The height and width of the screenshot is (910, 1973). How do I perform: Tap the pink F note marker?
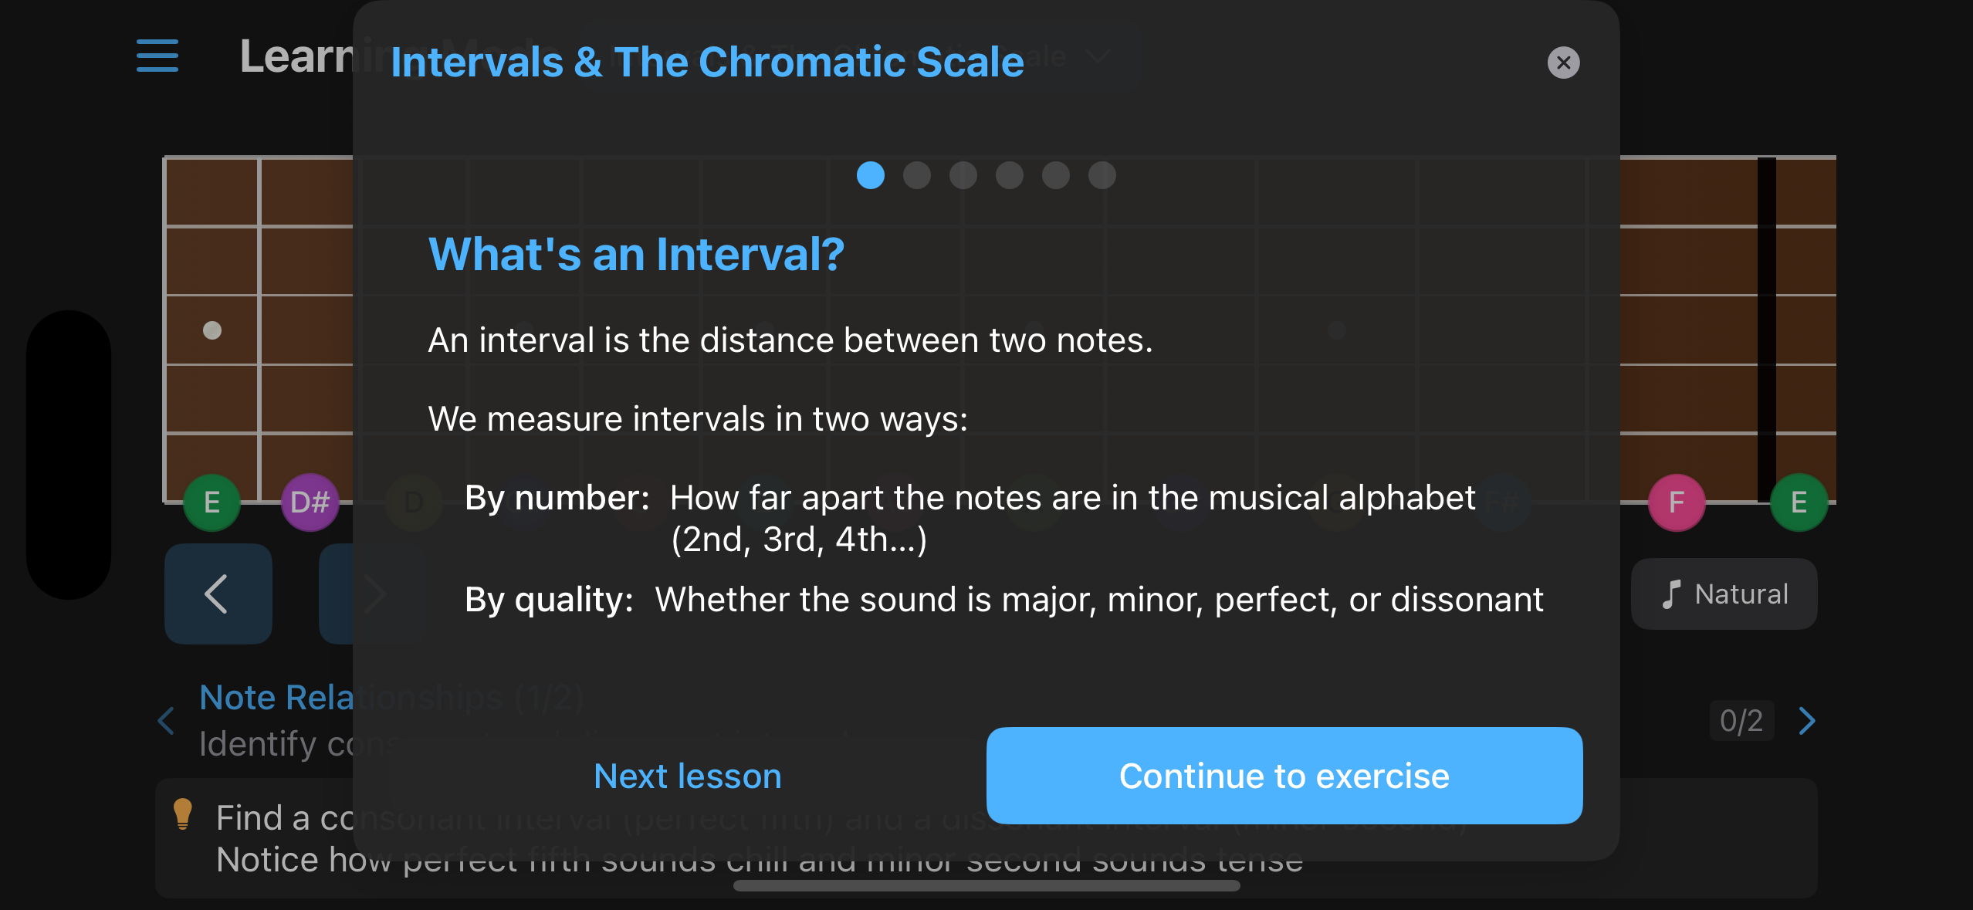[x=1677, y=502]
